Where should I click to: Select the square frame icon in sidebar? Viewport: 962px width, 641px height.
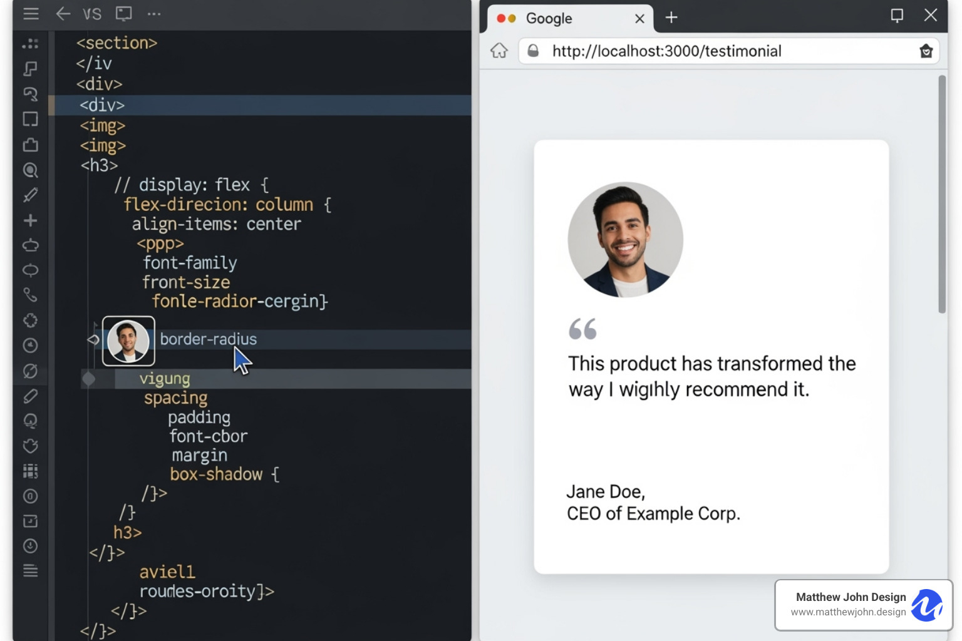[x=30, y=119]
